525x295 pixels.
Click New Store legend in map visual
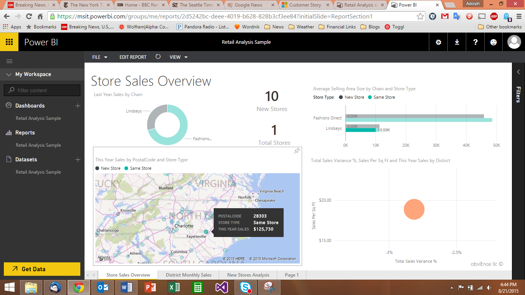click(x=108, y=168)
